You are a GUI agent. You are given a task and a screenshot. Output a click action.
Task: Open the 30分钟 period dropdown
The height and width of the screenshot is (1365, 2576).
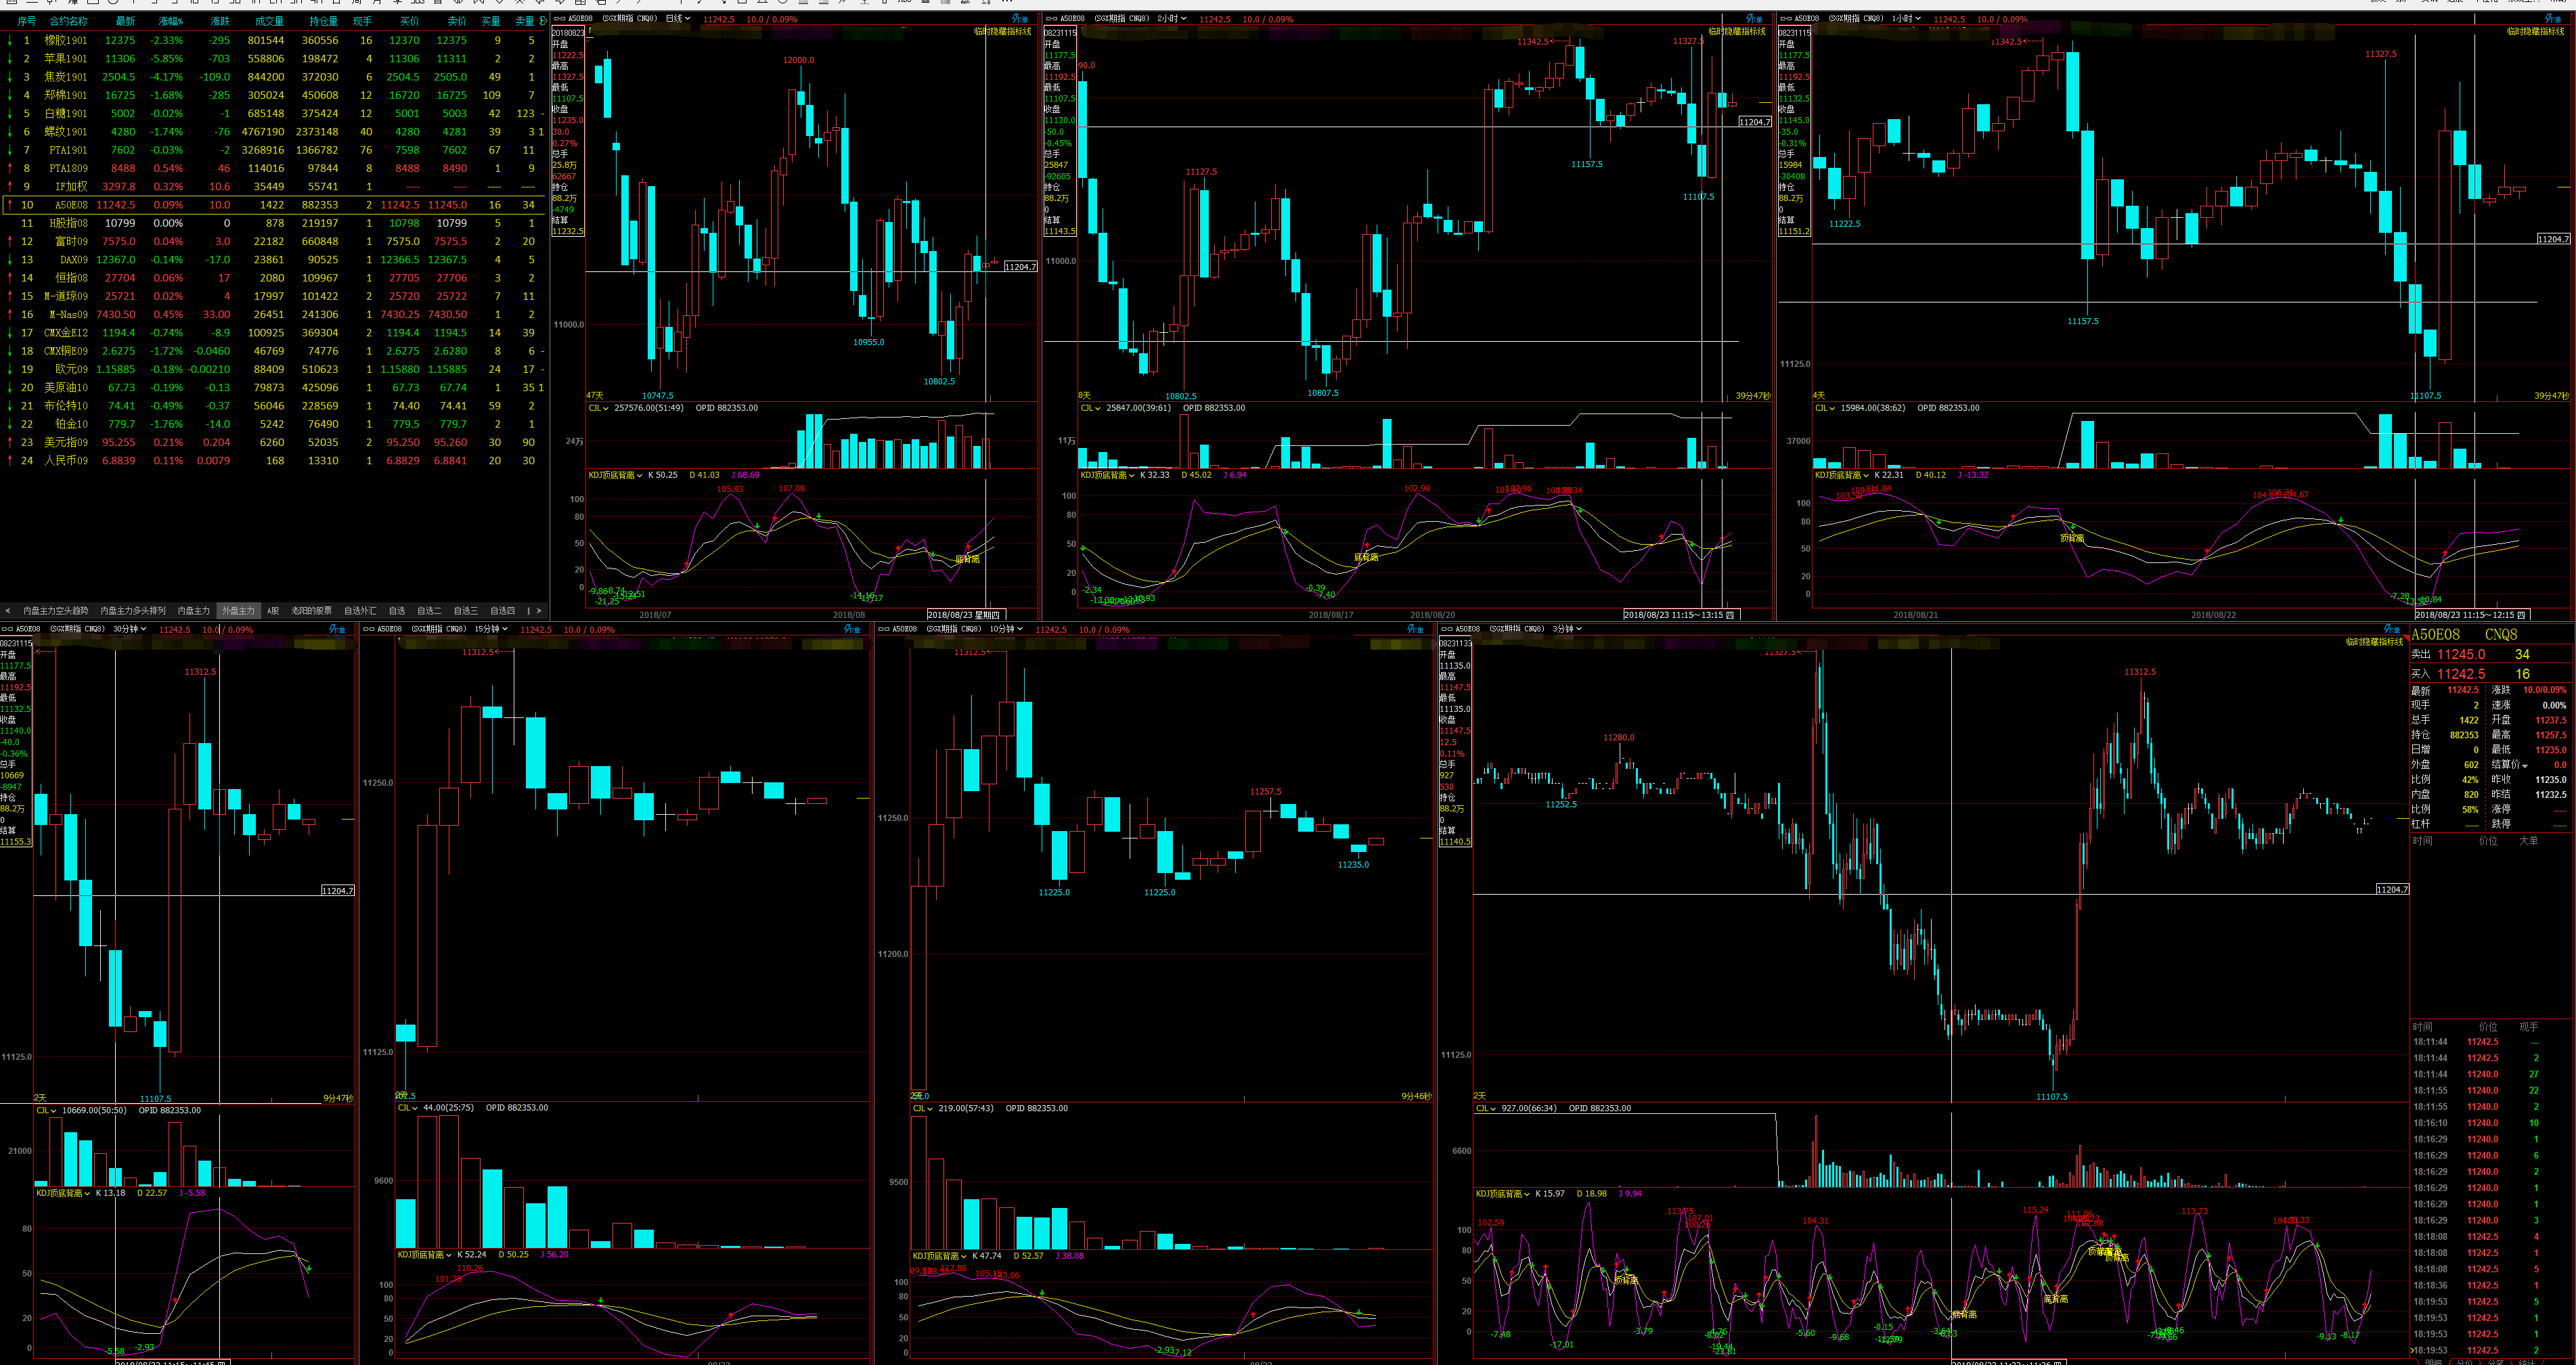point(130,629)
